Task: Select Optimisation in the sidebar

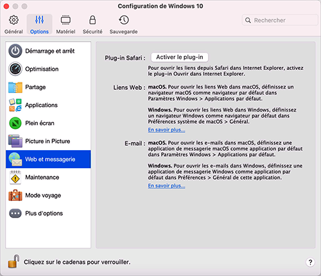Action: [x=48, y=69]
